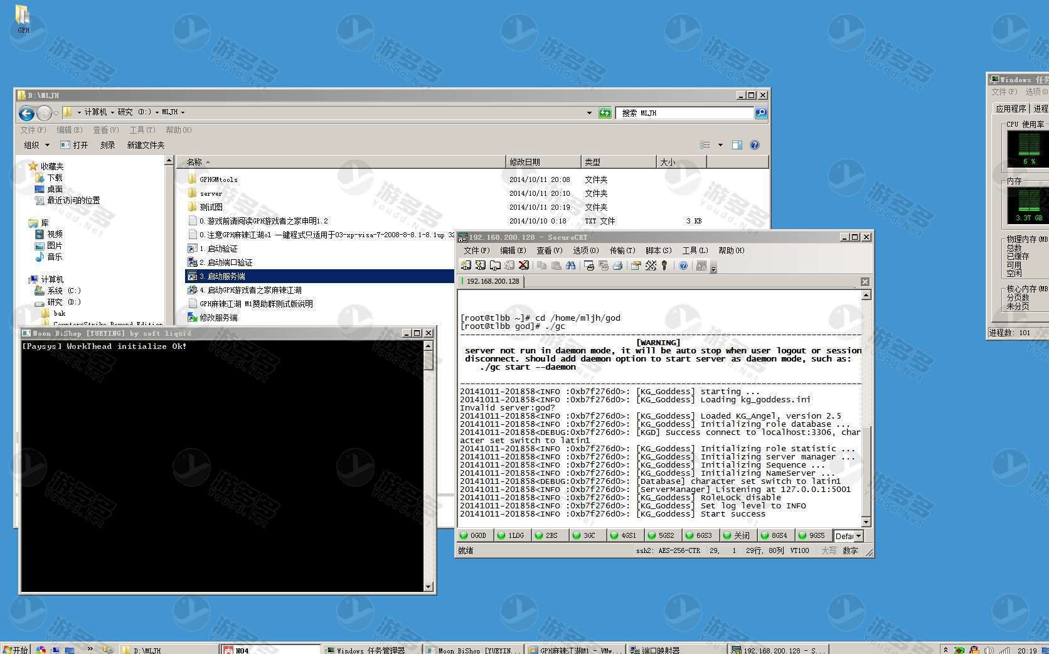This screenshot has height=654, width=1049.
Task: Open the 组织 dropdown in Explorer
Action: 36,145
